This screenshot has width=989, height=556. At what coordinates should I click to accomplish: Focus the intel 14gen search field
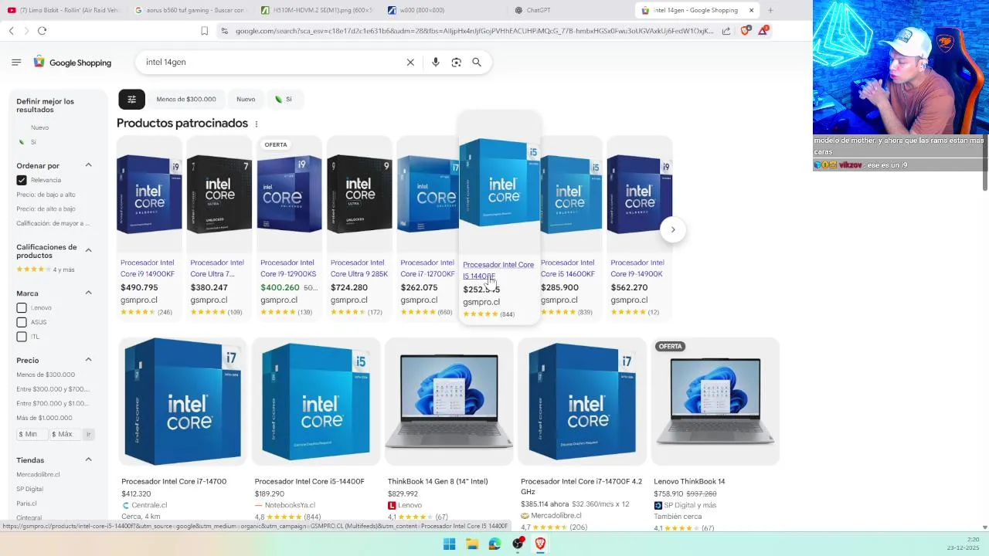coord(270,62)
